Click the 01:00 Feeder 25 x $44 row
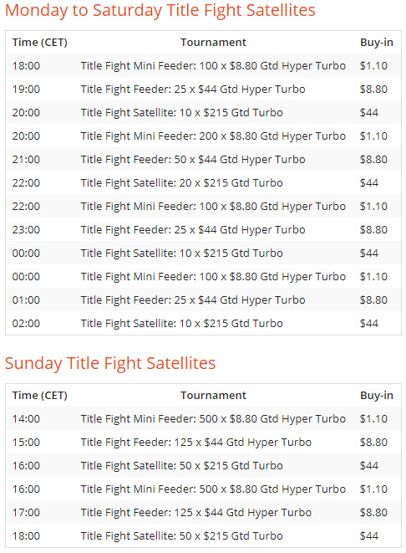This screenshot has width=406, height=553. click(203, 300)
